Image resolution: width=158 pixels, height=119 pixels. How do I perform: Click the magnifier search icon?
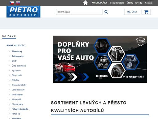(106, 12)
